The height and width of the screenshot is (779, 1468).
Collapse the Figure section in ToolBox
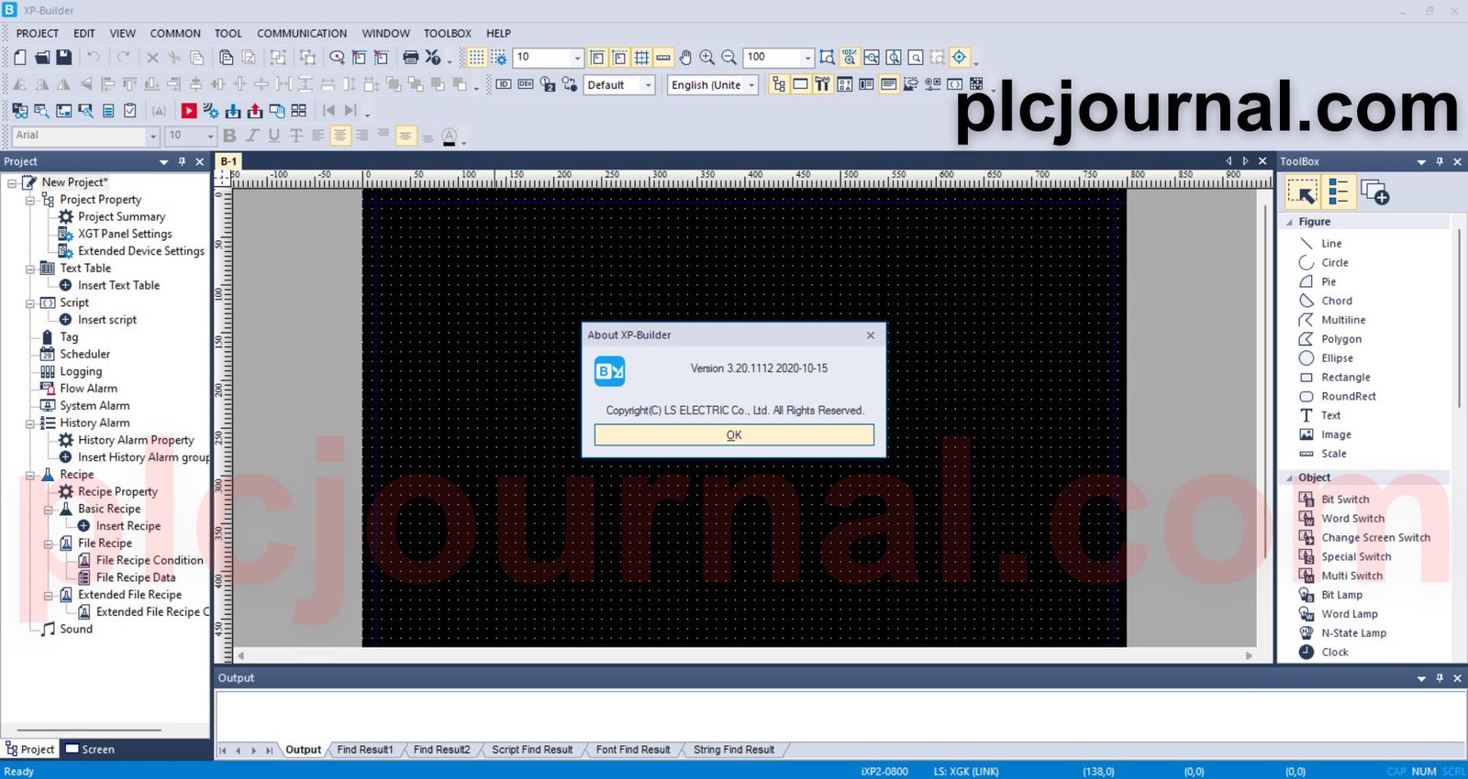coord(1290,222)
